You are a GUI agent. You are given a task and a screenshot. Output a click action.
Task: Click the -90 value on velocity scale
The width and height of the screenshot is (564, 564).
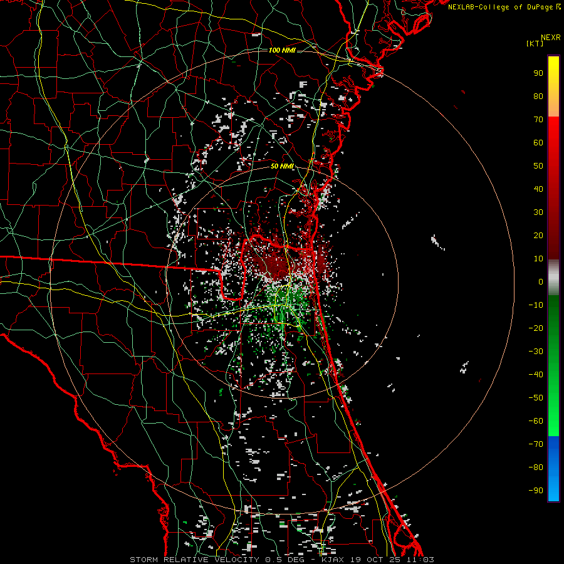point(536,491)
